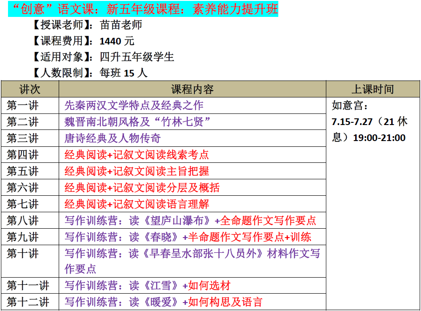
Task: Click the highlighted title "创意"语文课
Action: (143, 9)
